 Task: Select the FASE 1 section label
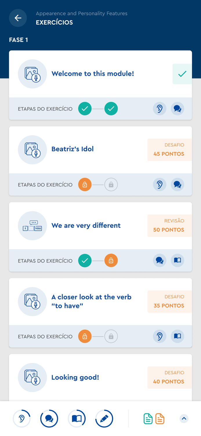pyautogui.click(x=19, y=40)
